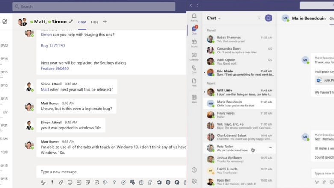Viewport: 334px width, 188px height.
Task: Click the Pinned section label
Action: click(211, 30)
